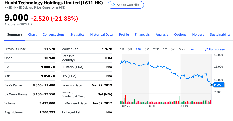Open the Chart tab
This screenshot has height=121, width=233.
coord(32,34)
